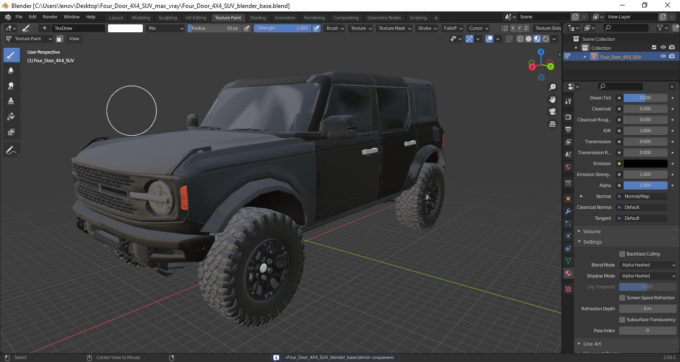Select rendered viewport shading

[546, 39]
